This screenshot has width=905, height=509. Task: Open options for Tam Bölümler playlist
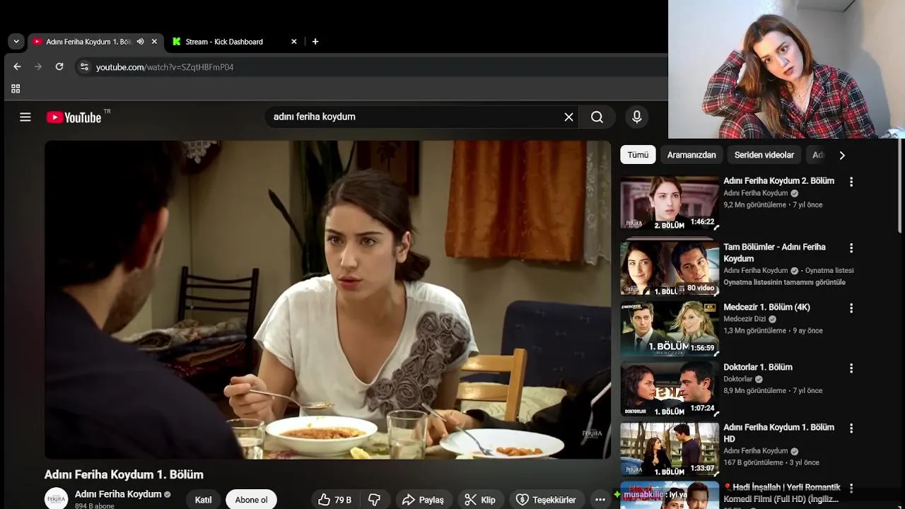coord(851,248)
